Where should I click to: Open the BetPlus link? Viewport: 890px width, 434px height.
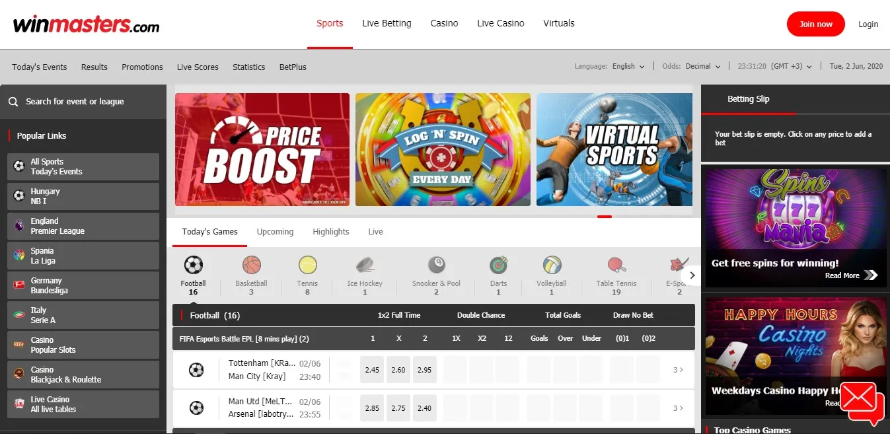click(x=293, y=67)
